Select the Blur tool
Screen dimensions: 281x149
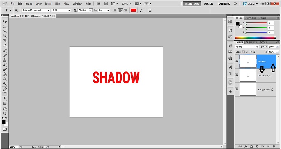[x=5, y=79]
